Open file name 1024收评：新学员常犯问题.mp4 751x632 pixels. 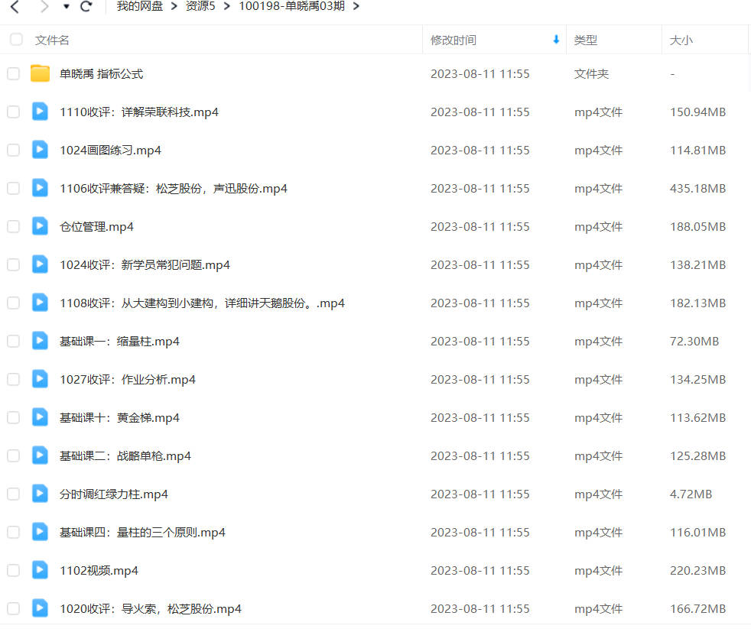point(145,265)
